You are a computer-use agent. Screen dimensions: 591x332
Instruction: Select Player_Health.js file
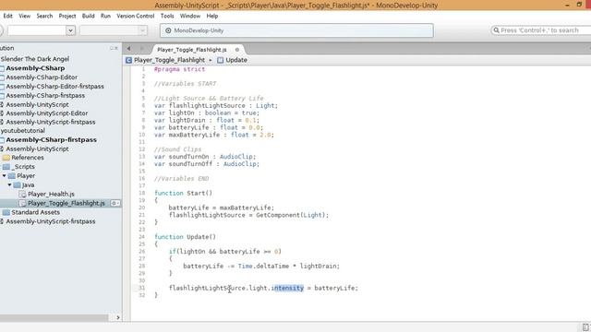(51, 194)
